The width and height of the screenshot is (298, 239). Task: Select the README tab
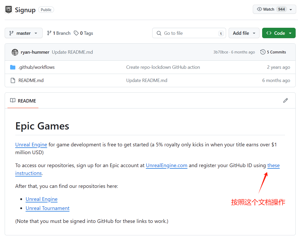[23, 101]
